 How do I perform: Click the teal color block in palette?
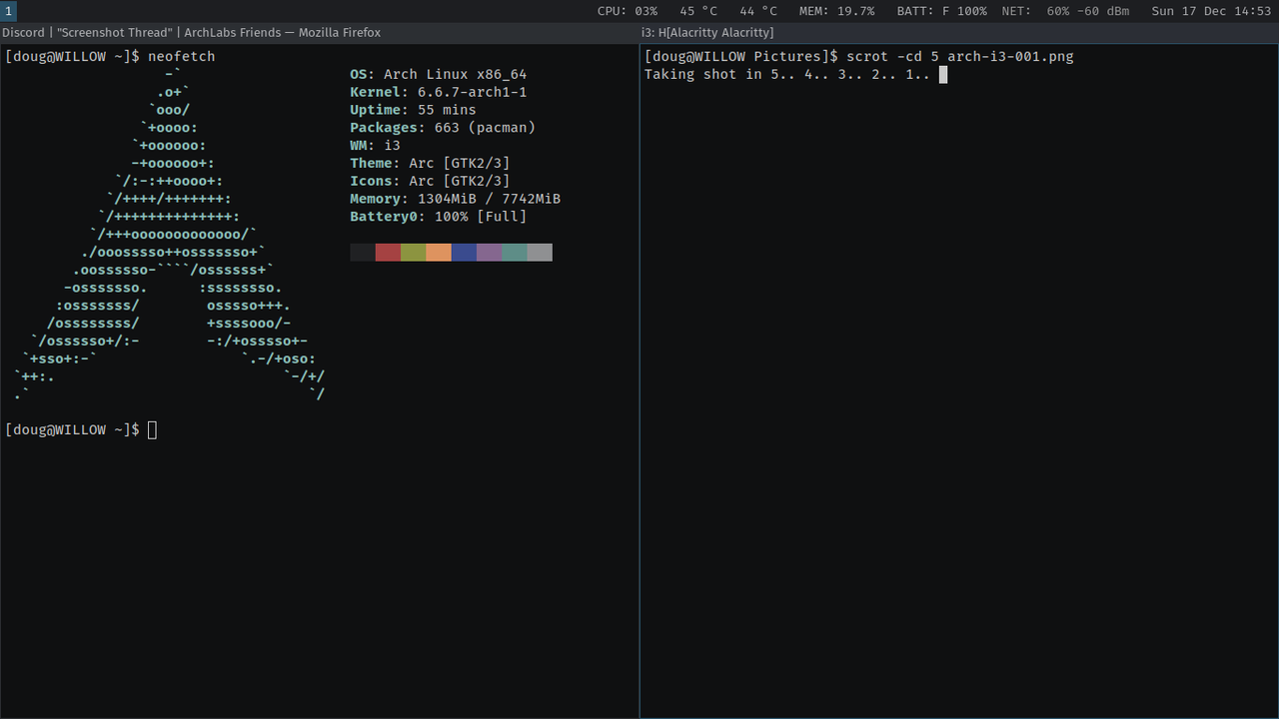515,253
